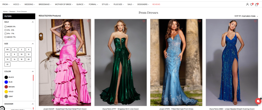Collapse the Designer filter section
262x110 pixels.
(x=33, y=104)
